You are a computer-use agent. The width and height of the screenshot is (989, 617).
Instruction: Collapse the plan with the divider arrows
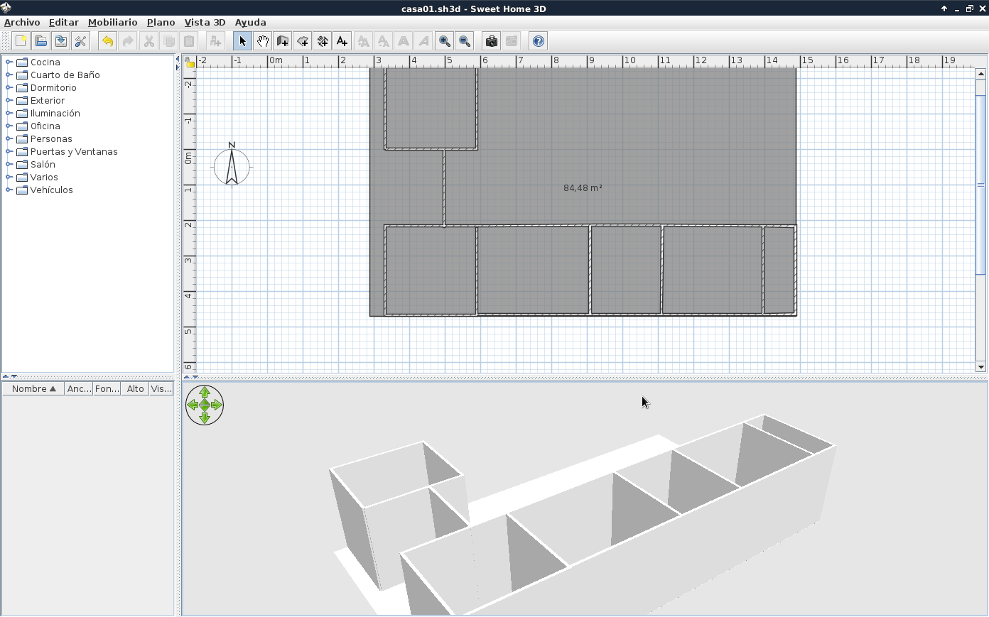(187, 377)
